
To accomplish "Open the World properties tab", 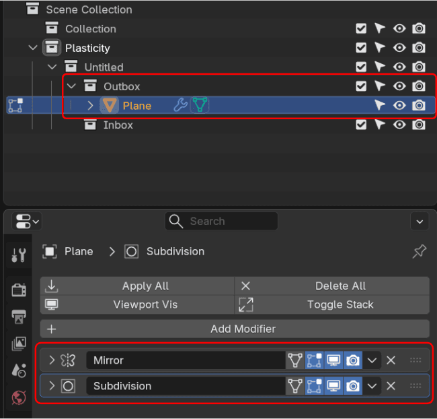I will coord(19,397).
